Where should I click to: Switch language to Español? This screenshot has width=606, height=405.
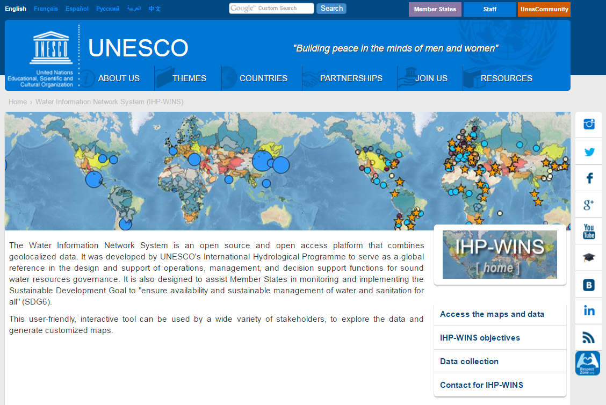click(77, 9)
